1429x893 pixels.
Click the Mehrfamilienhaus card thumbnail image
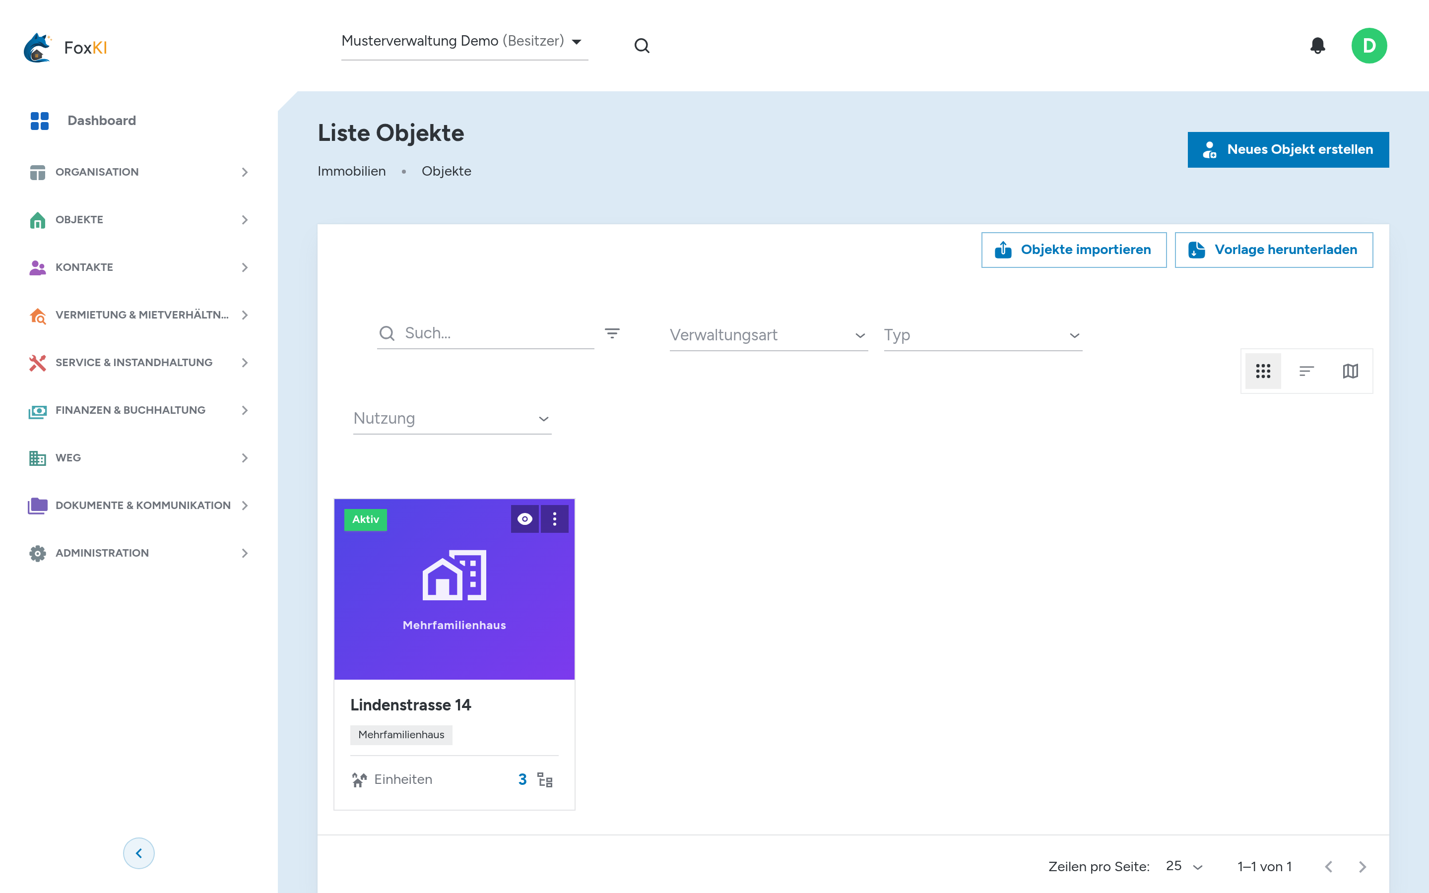[x=454, y=589]
